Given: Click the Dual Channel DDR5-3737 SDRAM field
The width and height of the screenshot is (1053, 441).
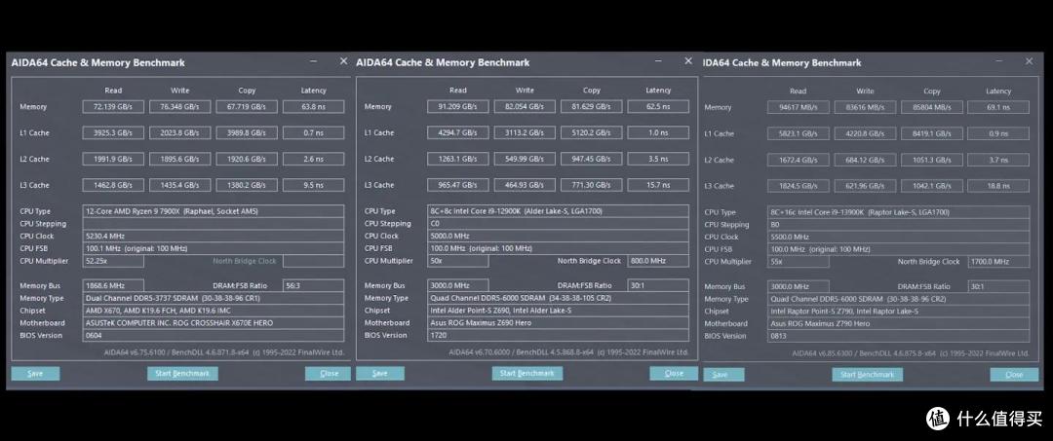Looking at the screenshot, I should tap(214, 298).
